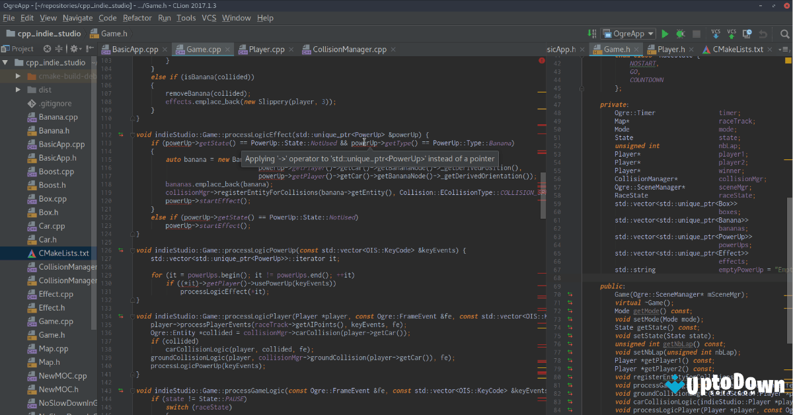Commit changes via the VCS up-arrow icon
Viewport: 793px width, 415px height.
[x=730, y=34]
